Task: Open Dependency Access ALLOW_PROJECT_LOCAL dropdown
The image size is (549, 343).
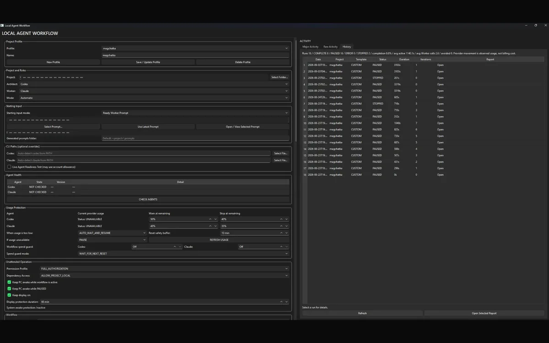Action: pos(165,275)
